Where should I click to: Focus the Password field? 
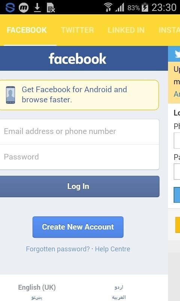[79, 157]
